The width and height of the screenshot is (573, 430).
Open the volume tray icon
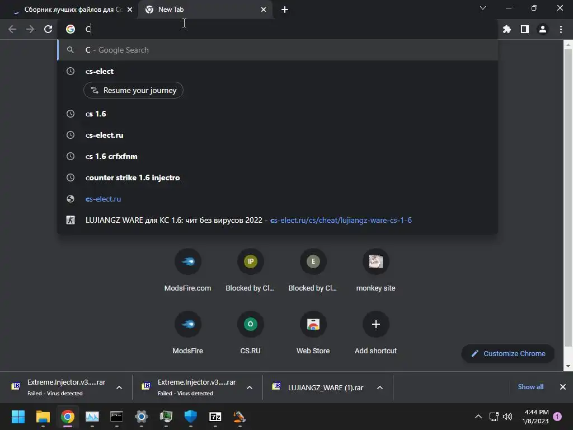508,417
